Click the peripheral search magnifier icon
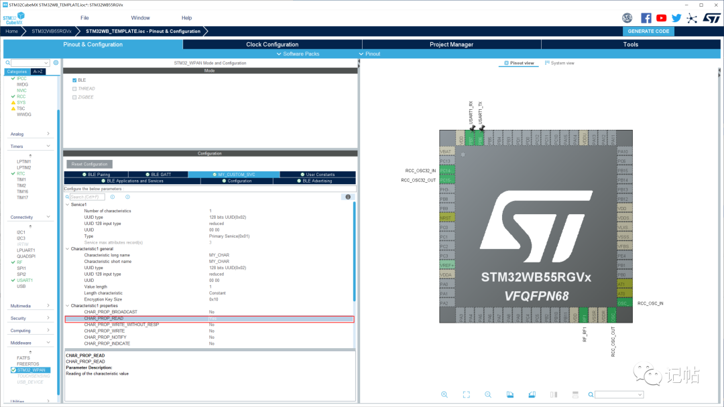 point(7,63)
